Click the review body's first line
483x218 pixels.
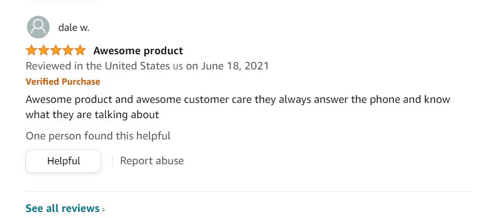[x=237, y=99]
